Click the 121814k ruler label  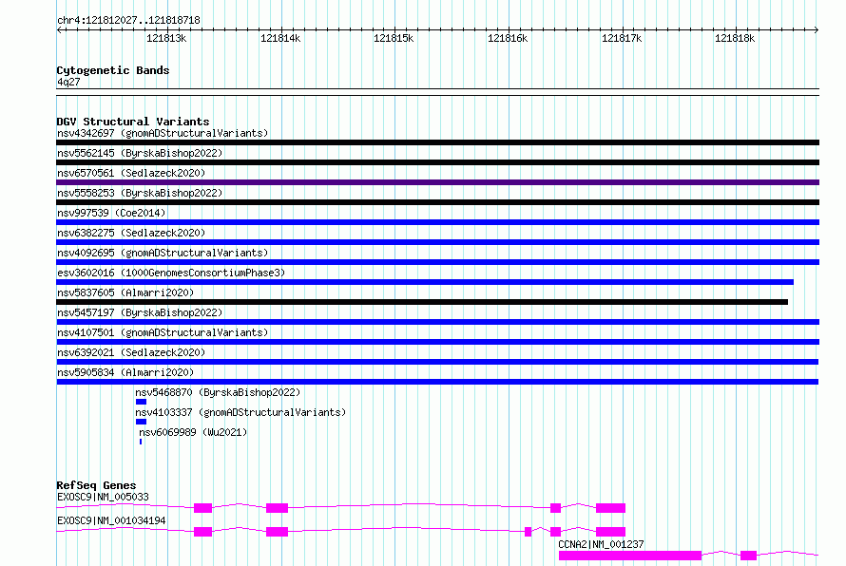point(280,38)
